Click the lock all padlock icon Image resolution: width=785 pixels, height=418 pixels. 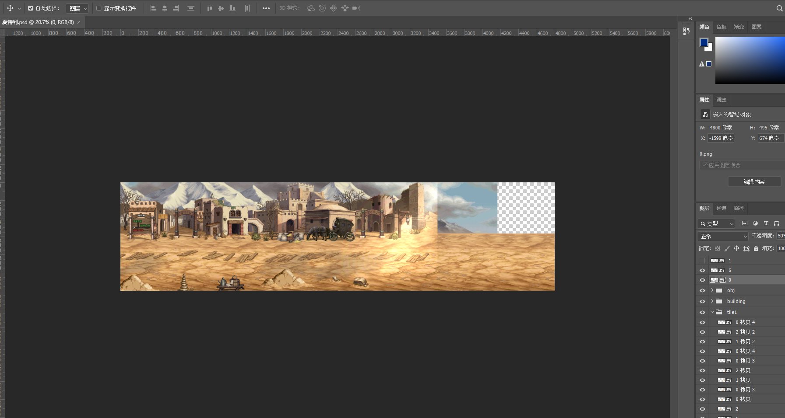click(756, 248)
